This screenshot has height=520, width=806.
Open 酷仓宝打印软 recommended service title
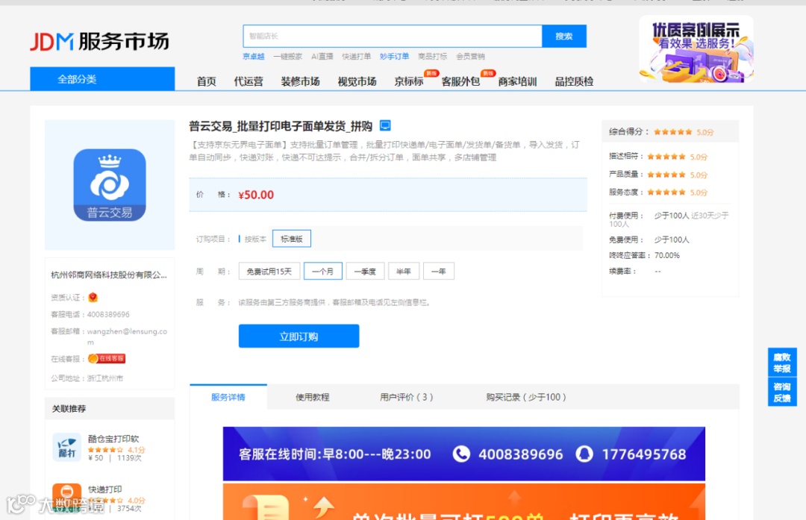pyautogui.click(x=113, y=439)
